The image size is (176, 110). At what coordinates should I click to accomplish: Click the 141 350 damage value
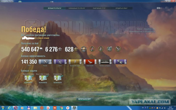coord(29,62)
